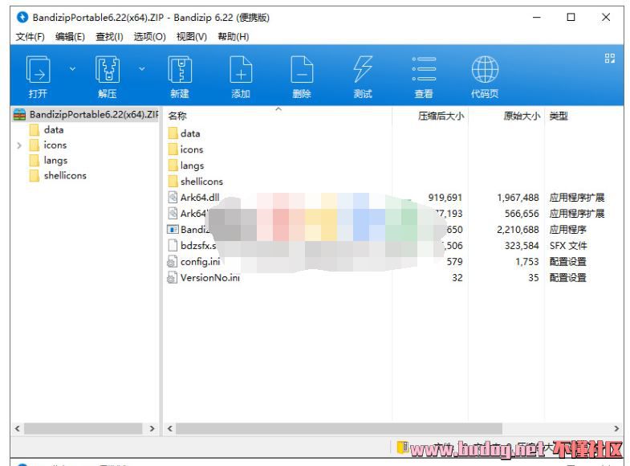Select the shellicons folder in tree
The width and height of the screenshot is (630, 466).
tap(65, 176)
